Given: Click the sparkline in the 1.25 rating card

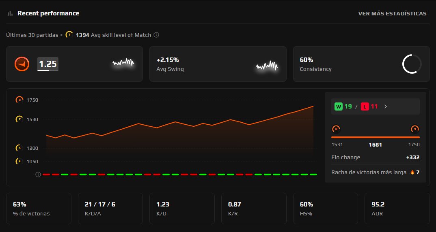Looking at the screenshot, I should coord(123,63).
